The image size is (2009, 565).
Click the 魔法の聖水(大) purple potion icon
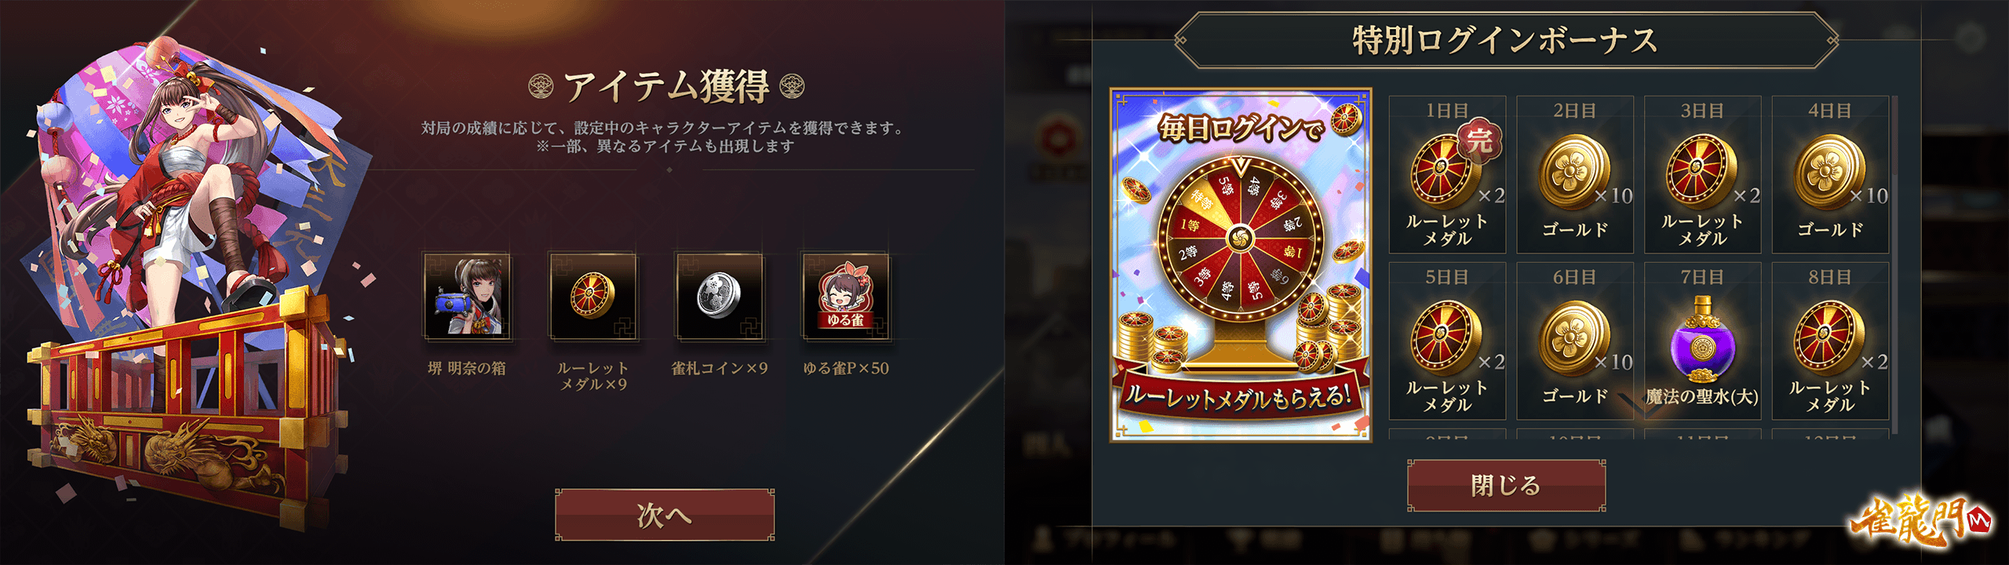(x=1701, y=339)
